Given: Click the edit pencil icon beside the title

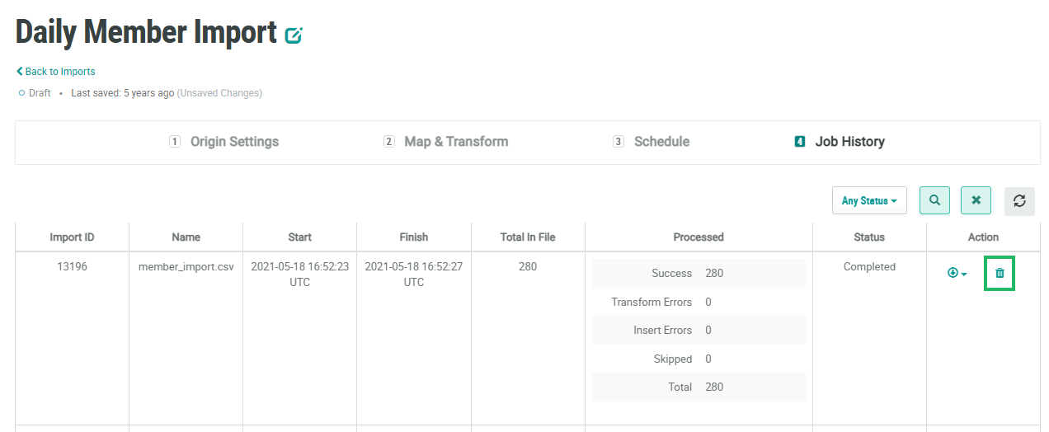Looking at the screenshot, I should [294, 35].
